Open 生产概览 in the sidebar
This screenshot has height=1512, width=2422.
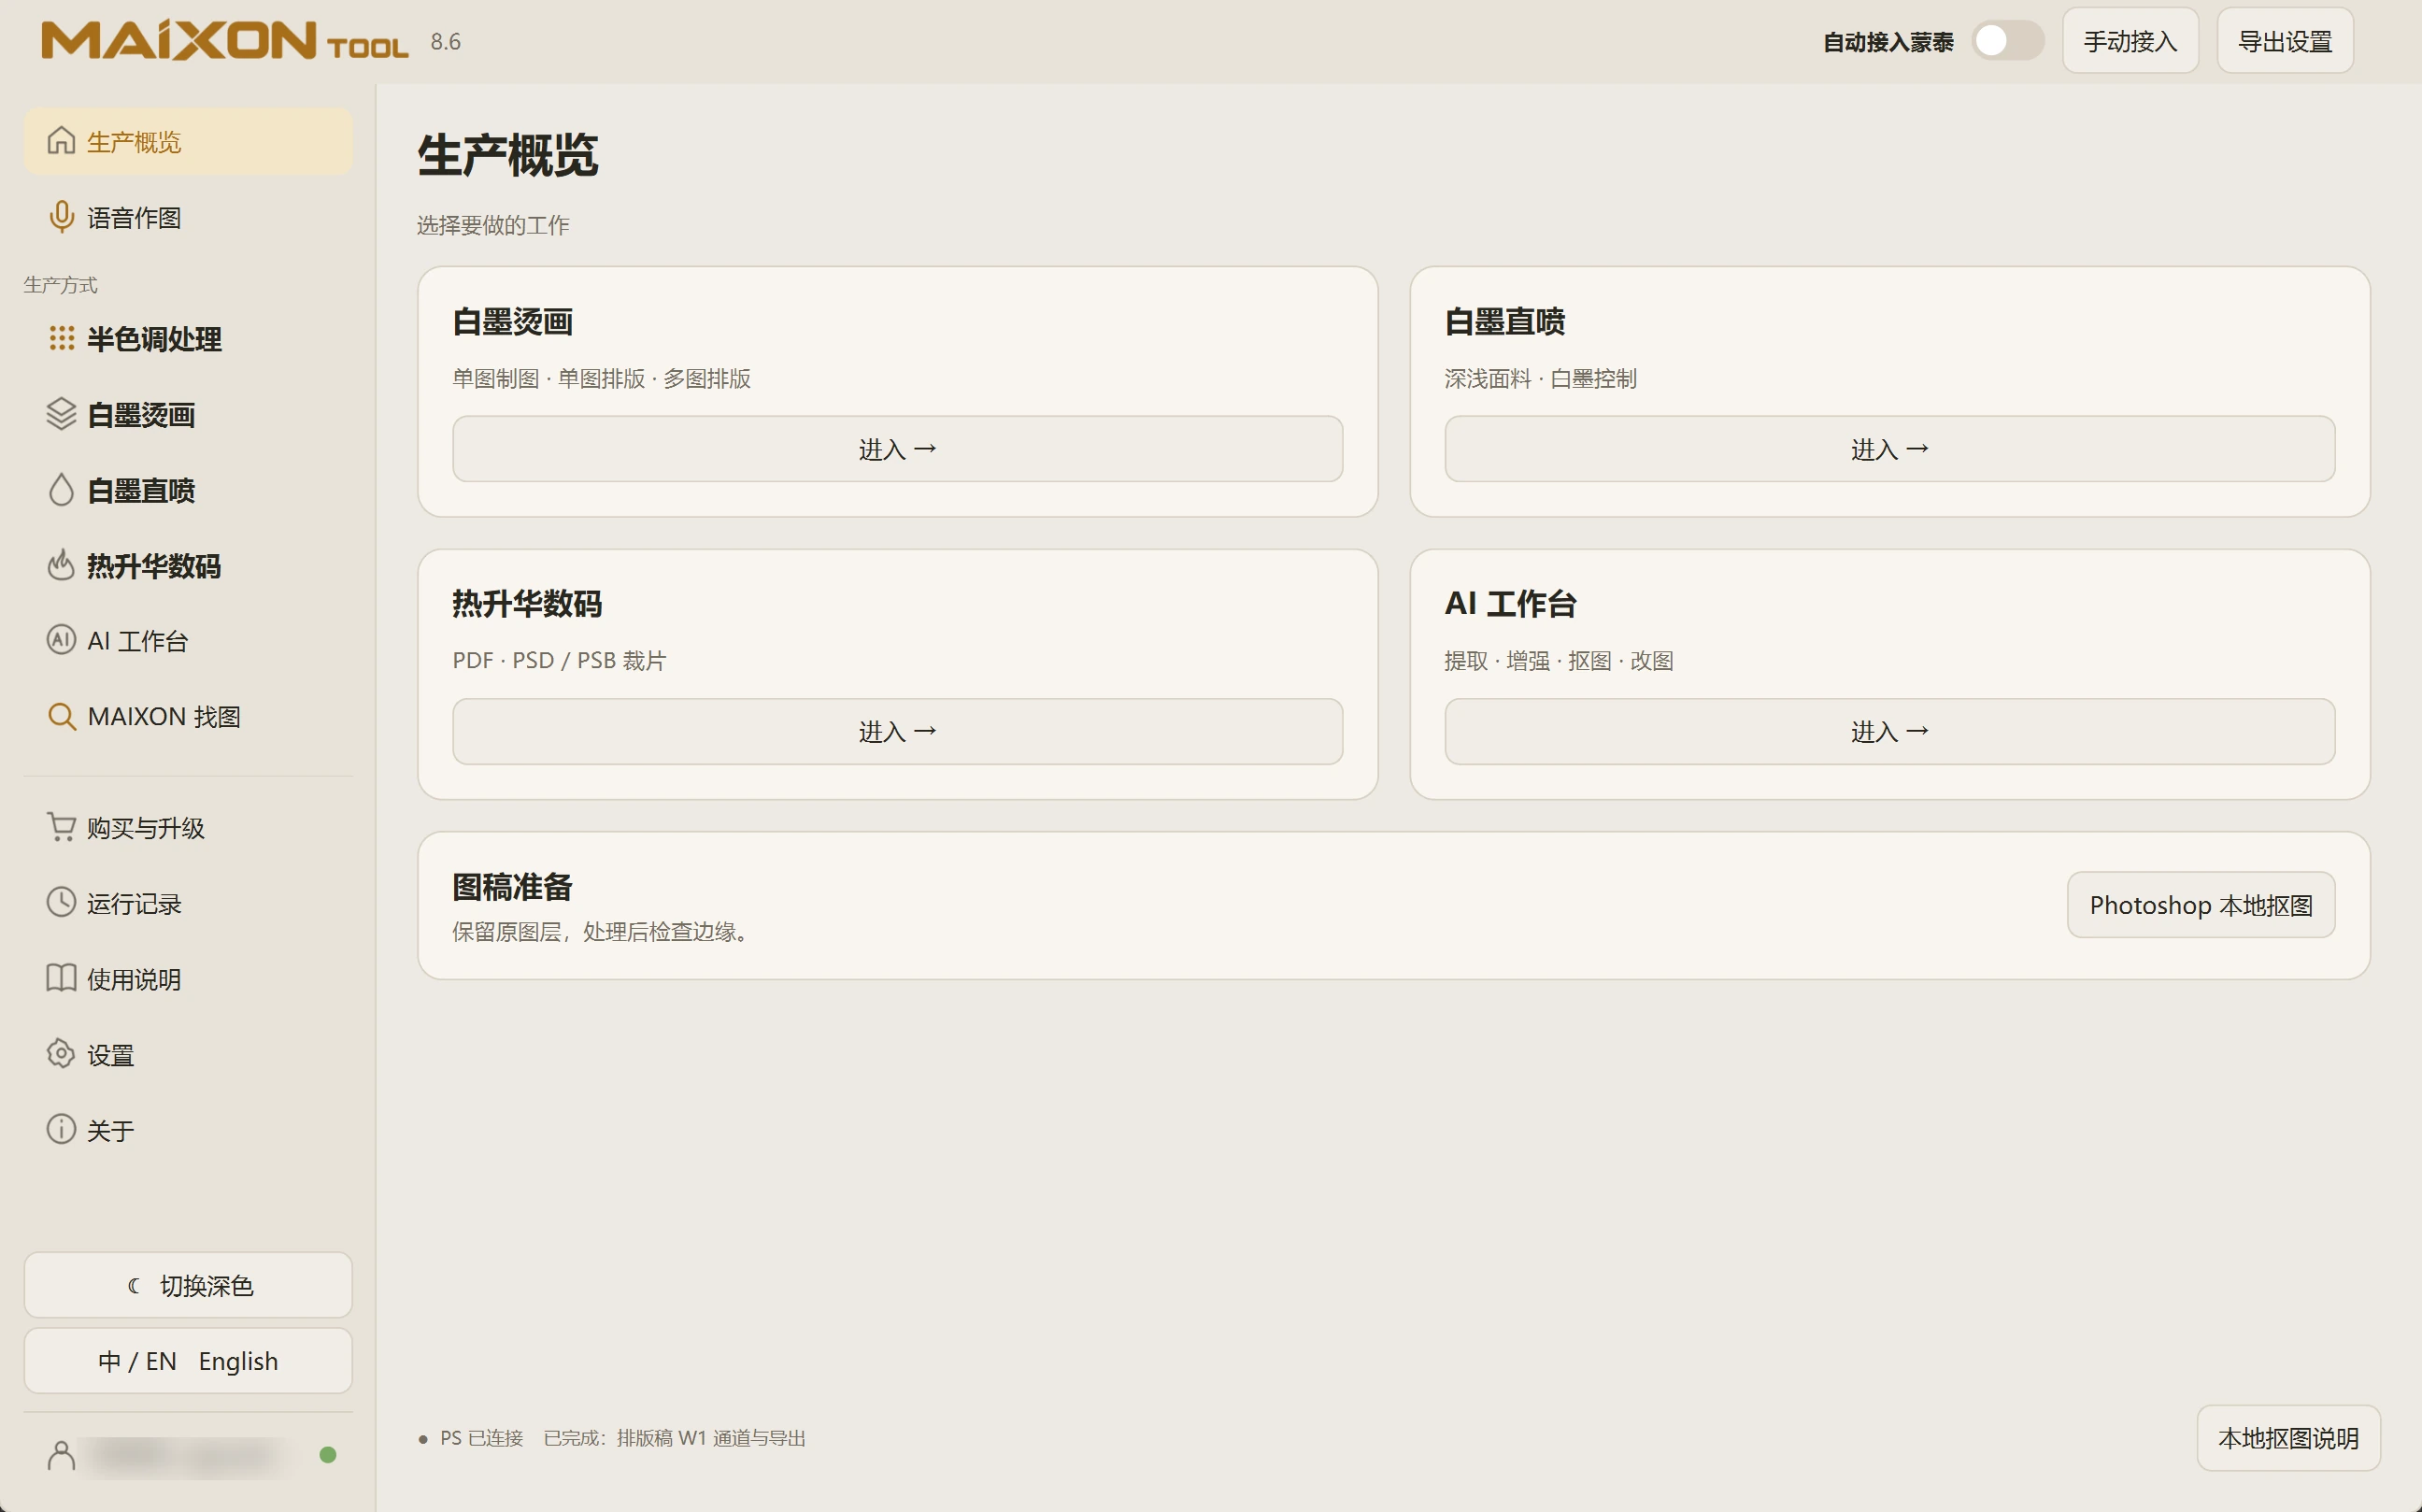[188, 141]
